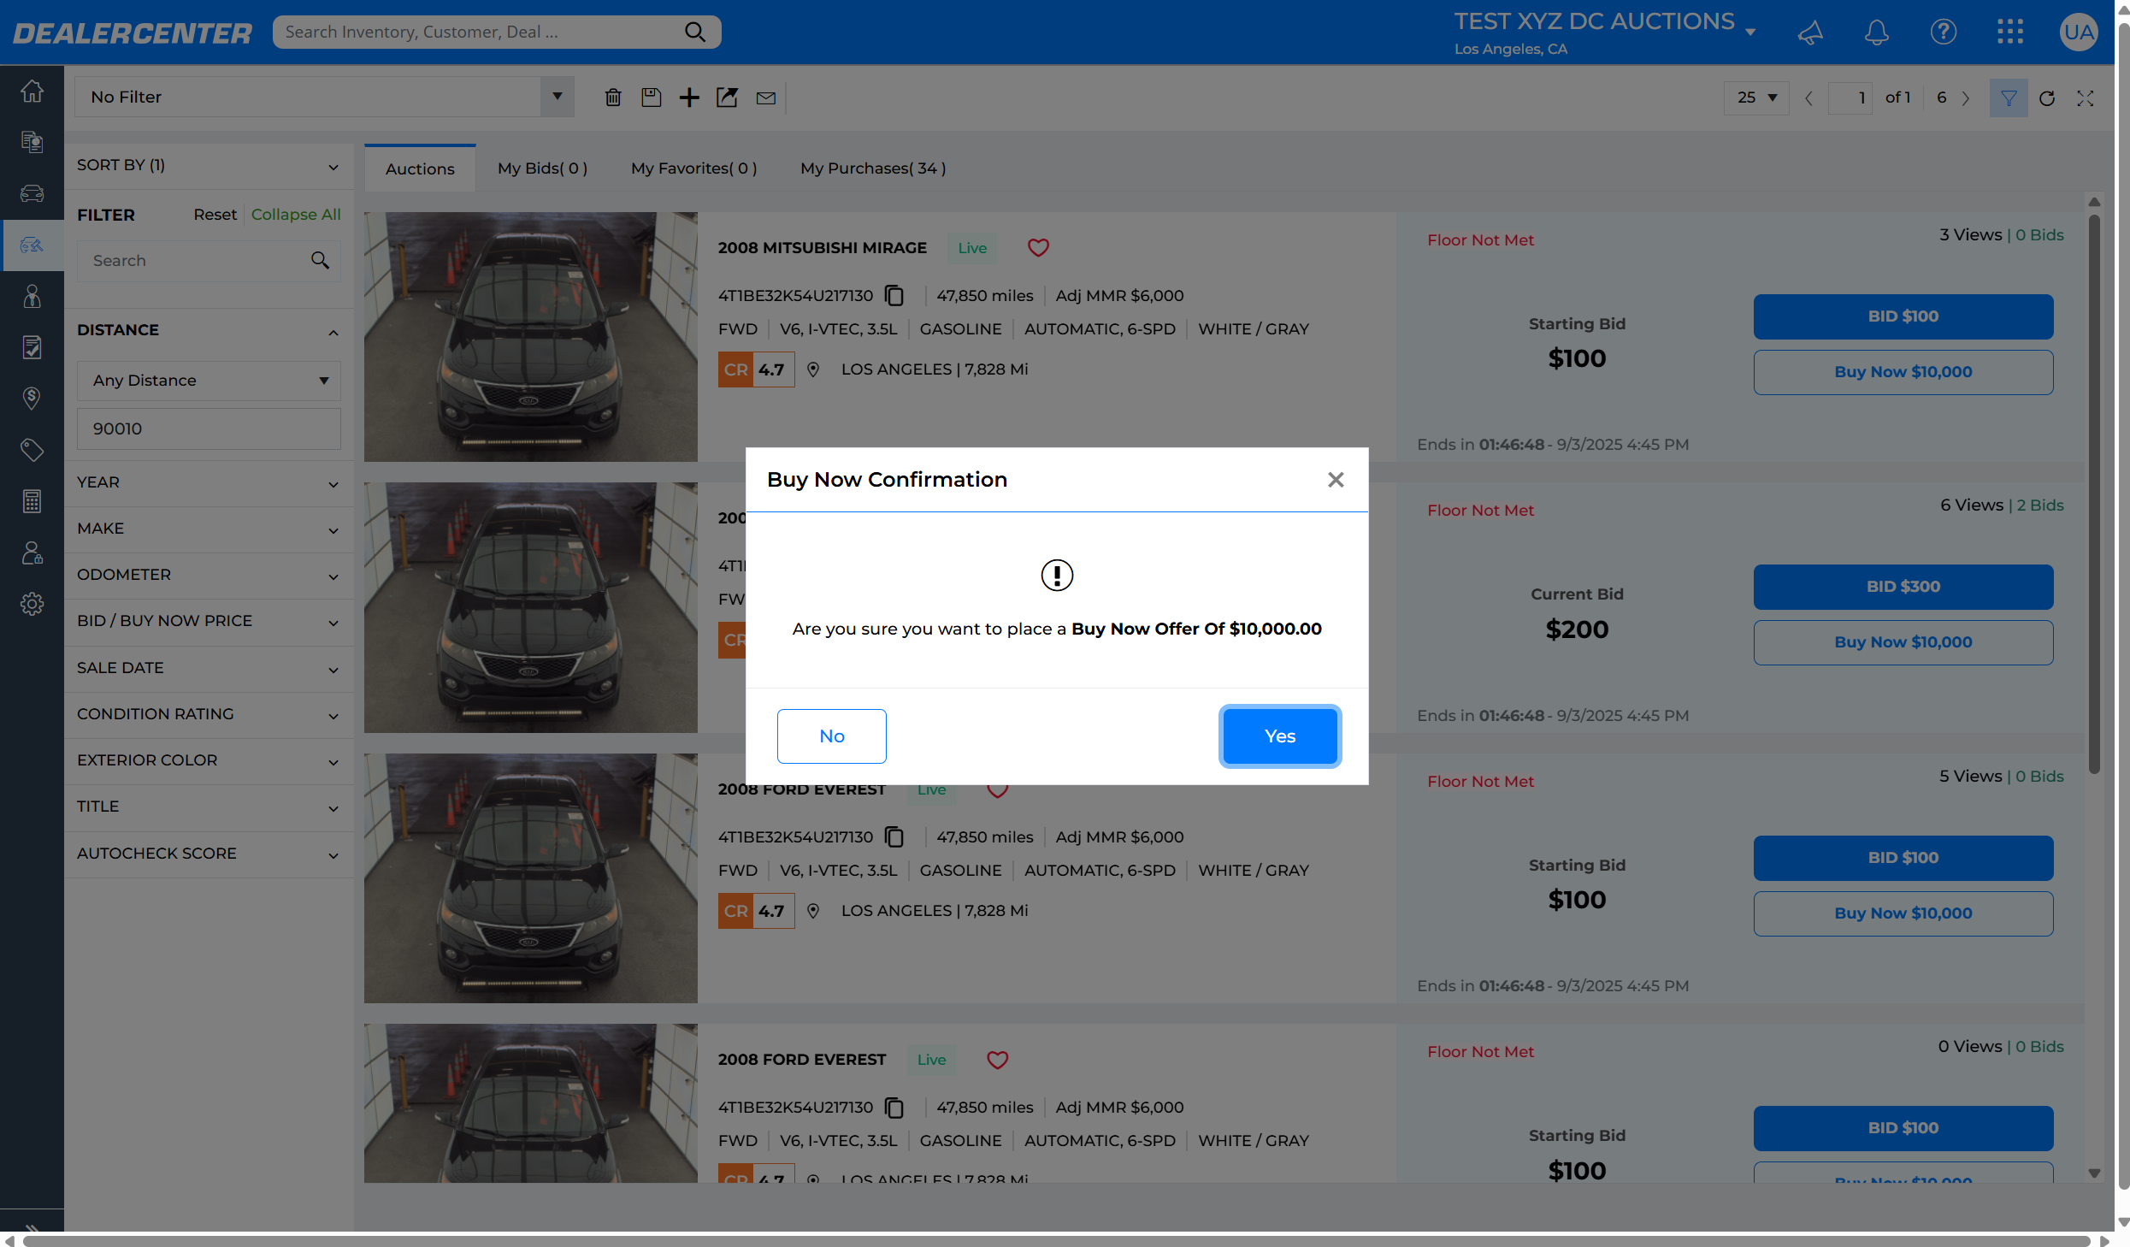Switch to My Favorites tab
Image resolution: width=2130 pixels, height=1247 pixels.
pyautogui.click(x=693, y=168)
